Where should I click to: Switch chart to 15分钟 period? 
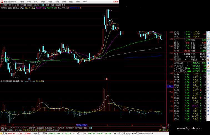coord(23,5)
